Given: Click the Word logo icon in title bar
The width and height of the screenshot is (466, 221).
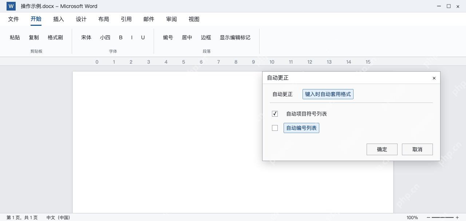Looking at the screenshot, I should click(x=11, y=6).
